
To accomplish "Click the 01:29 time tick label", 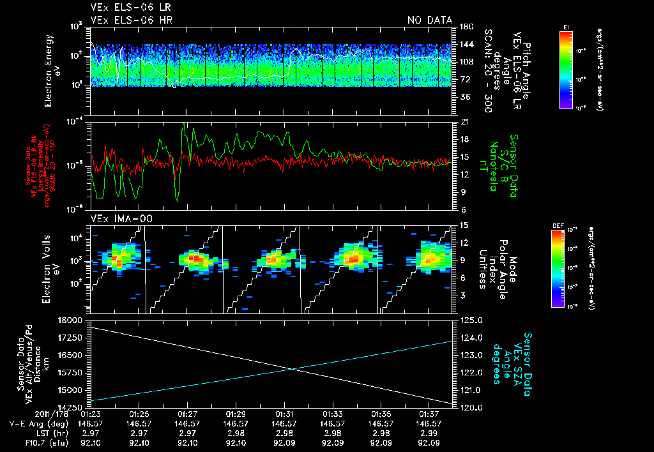I will (x=236, y=416).
